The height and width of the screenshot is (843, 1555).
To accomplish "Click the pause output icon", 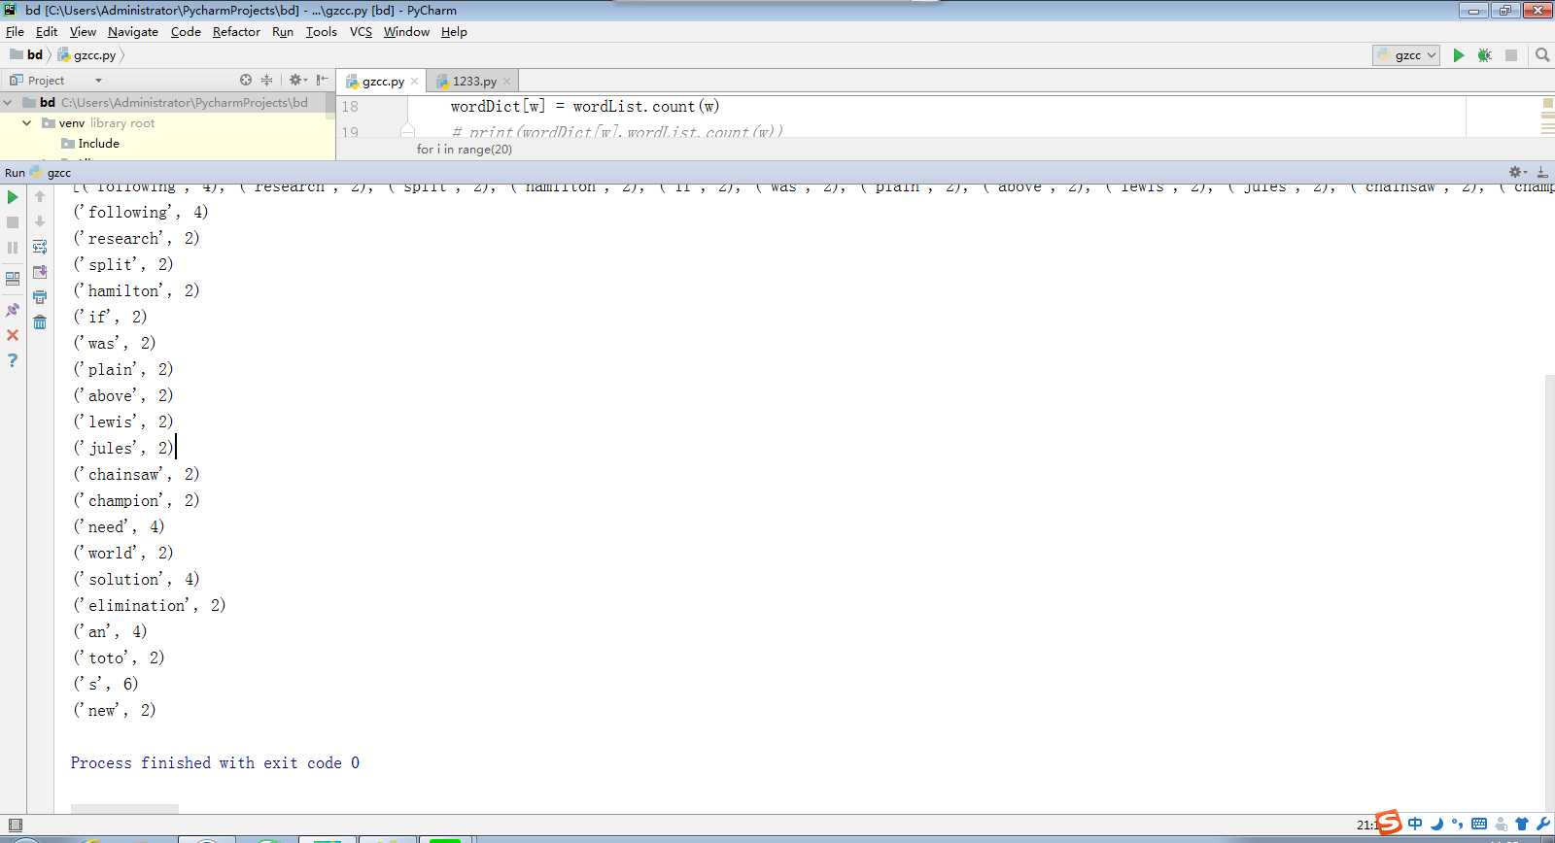I will [13, 248].
